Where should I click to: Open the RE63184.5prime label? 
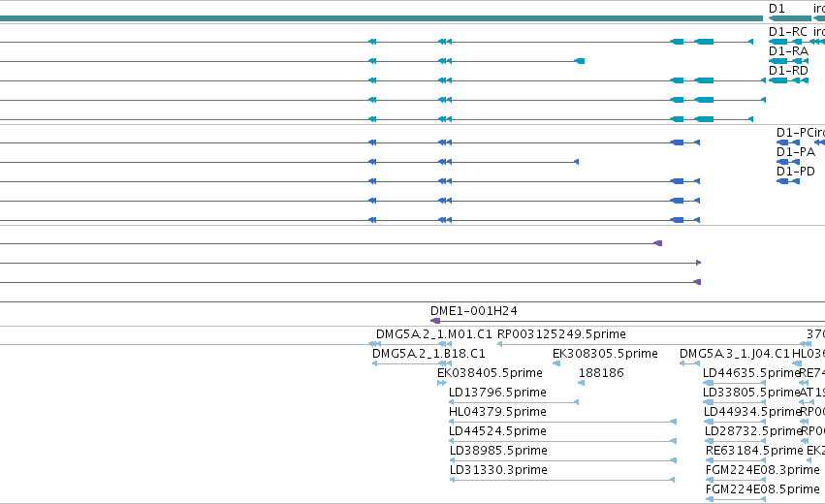(754, 451)
